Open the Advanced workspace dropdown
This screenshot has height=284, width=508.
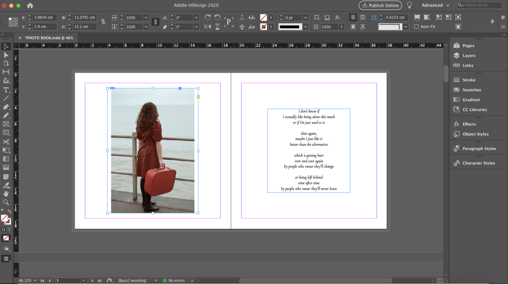[x=435, y=5]
